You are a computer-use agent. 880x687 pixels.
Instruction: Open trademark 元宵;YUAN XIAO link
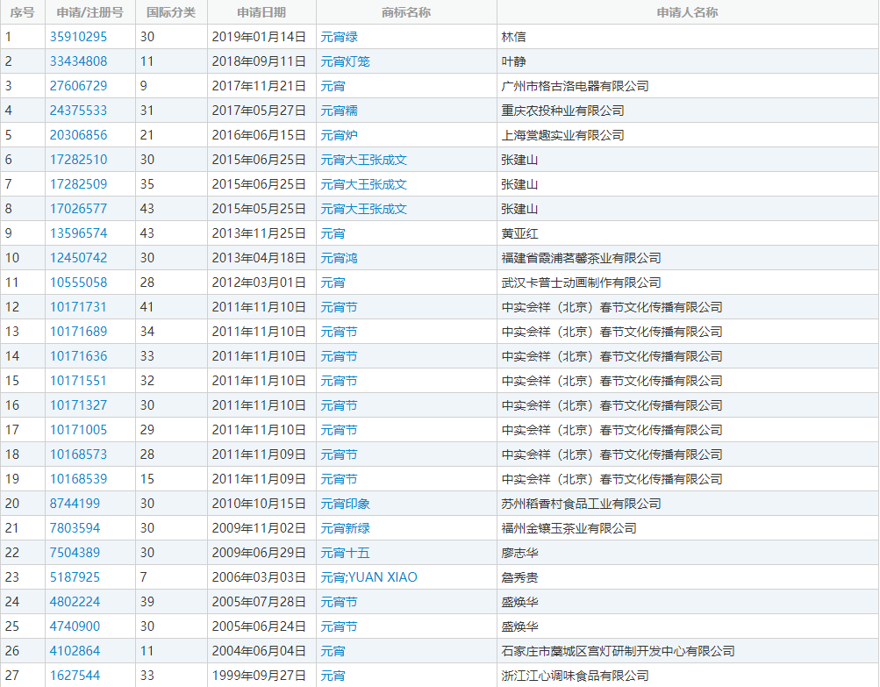click(x=368, y=577)
